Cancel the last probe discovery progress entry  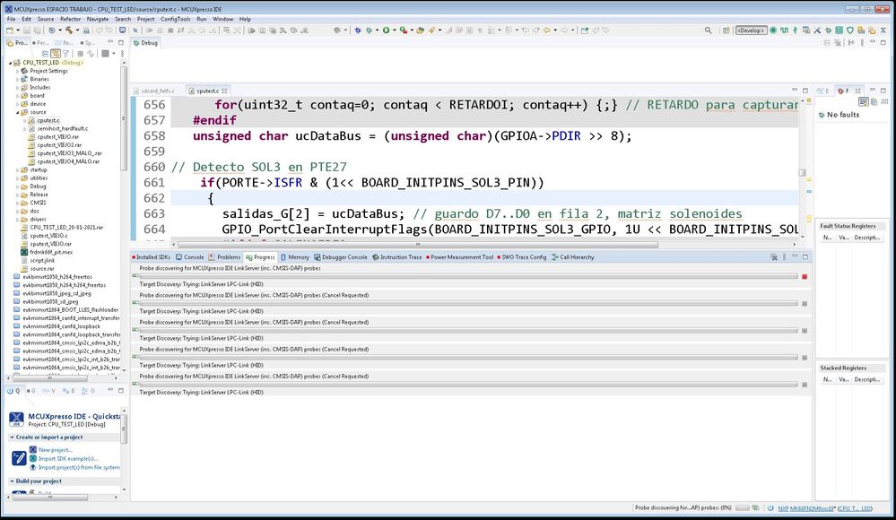(805, 385)
